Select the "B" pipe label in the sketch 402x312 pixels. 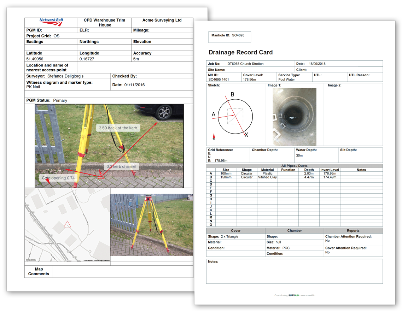pyautogui.click(x=232, y=95)
